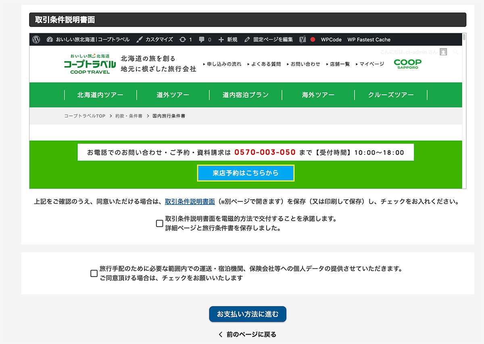Select the 北海道内ツアー menu
The image size is (484, 344).
click(100, 95)
